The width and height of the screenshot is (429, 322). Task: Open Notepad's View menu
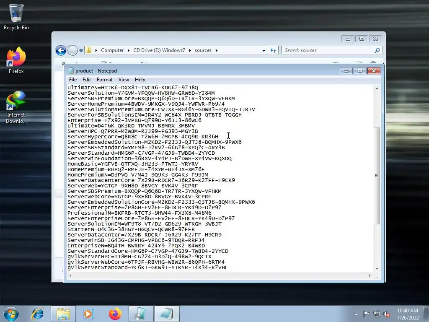coord(124,80)
